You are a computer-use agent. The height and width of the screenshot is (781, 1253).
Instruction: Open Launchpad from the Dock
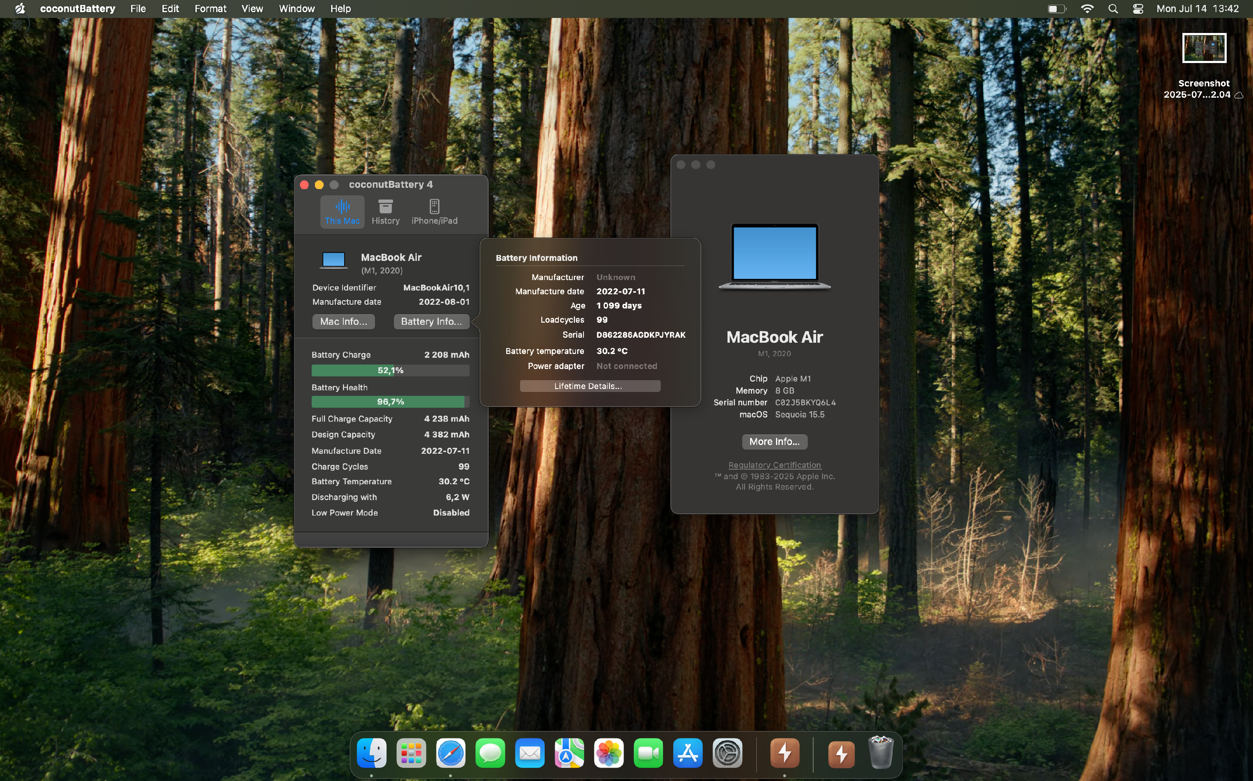click(x=411, y=753)
